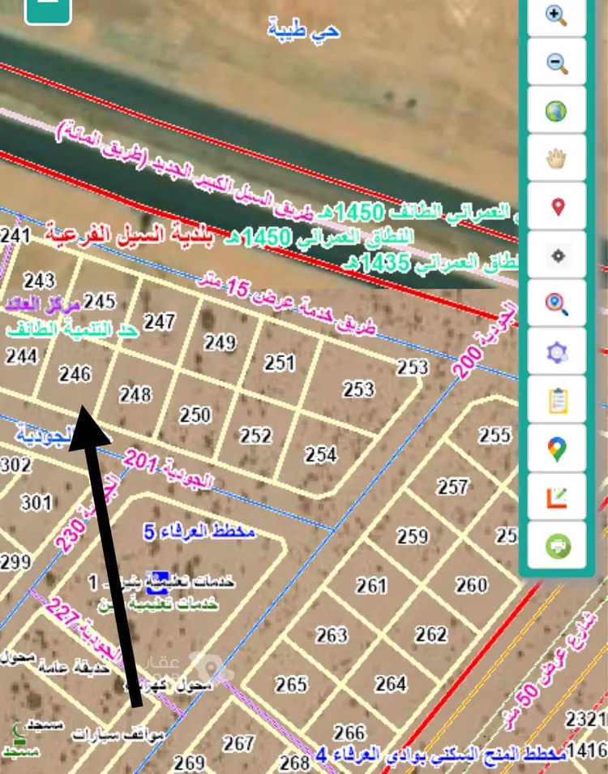Click the طريق خدمة عرض 15 متر label
Image resolution: width=608 pixels, height=774 pixels.
287,304
